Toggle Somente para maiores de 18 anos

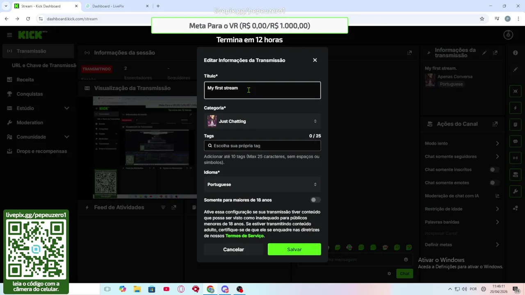pyautogui.click(x=315, y=200)
